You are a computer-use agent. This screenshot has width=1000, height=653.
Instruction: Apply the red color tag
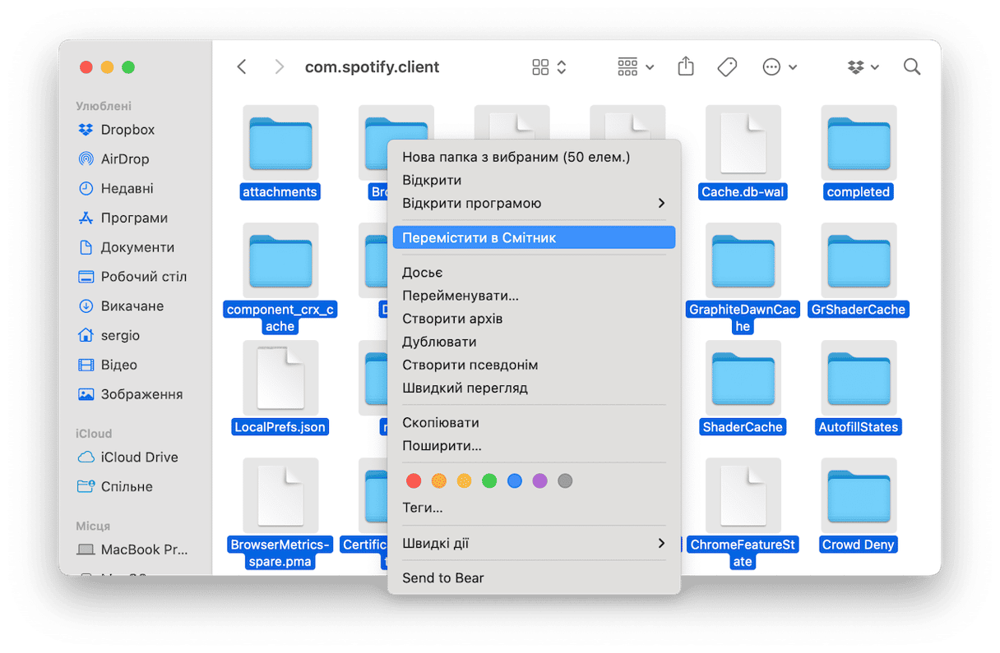414,481
